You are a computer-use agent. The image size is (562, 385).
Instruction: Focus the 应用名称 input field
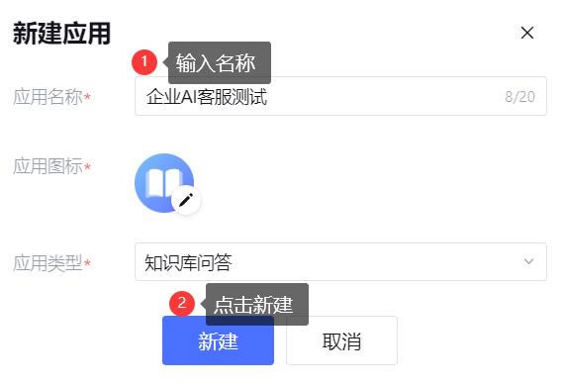click(340, 96)
